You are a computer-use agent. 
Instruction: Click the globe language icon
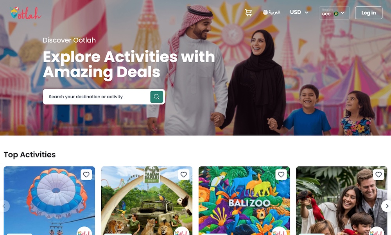click(265, 12)
